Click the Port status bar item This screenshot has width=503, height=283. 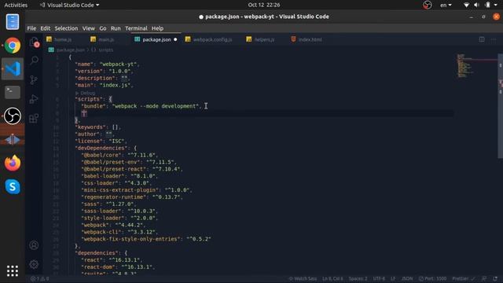pyautogui.click(x=432, y=278)
